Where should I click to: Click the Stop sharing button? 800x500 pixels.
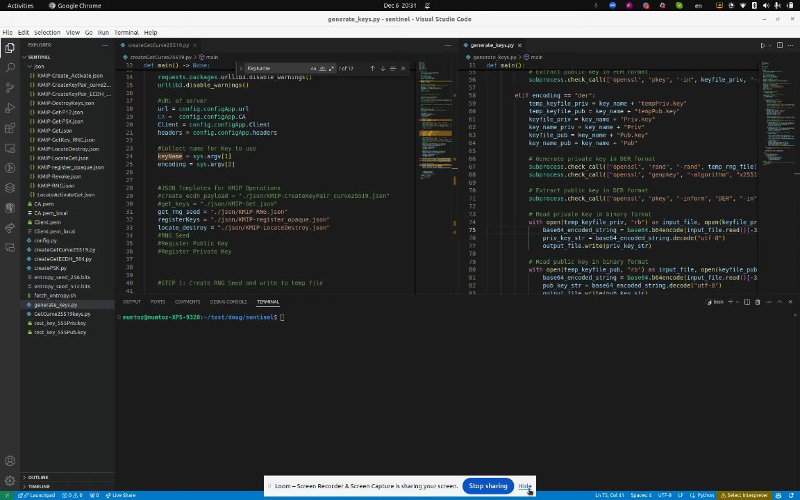pos(487,486)
